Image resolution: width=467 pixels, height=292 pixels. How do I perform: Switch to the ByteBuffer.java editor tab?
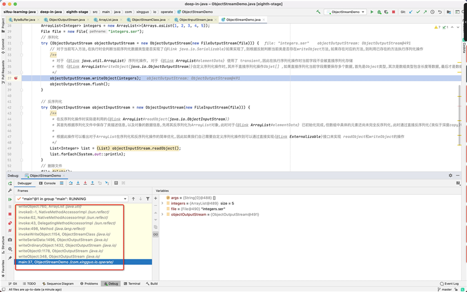[24, 19]
